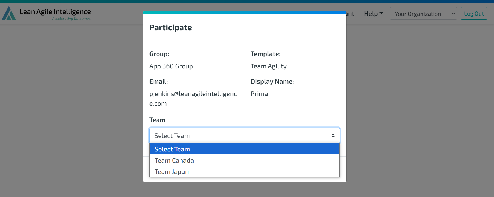Click the Participate dialog heading
This screenshot has width=494, height=197.
(x=171, y=28)
